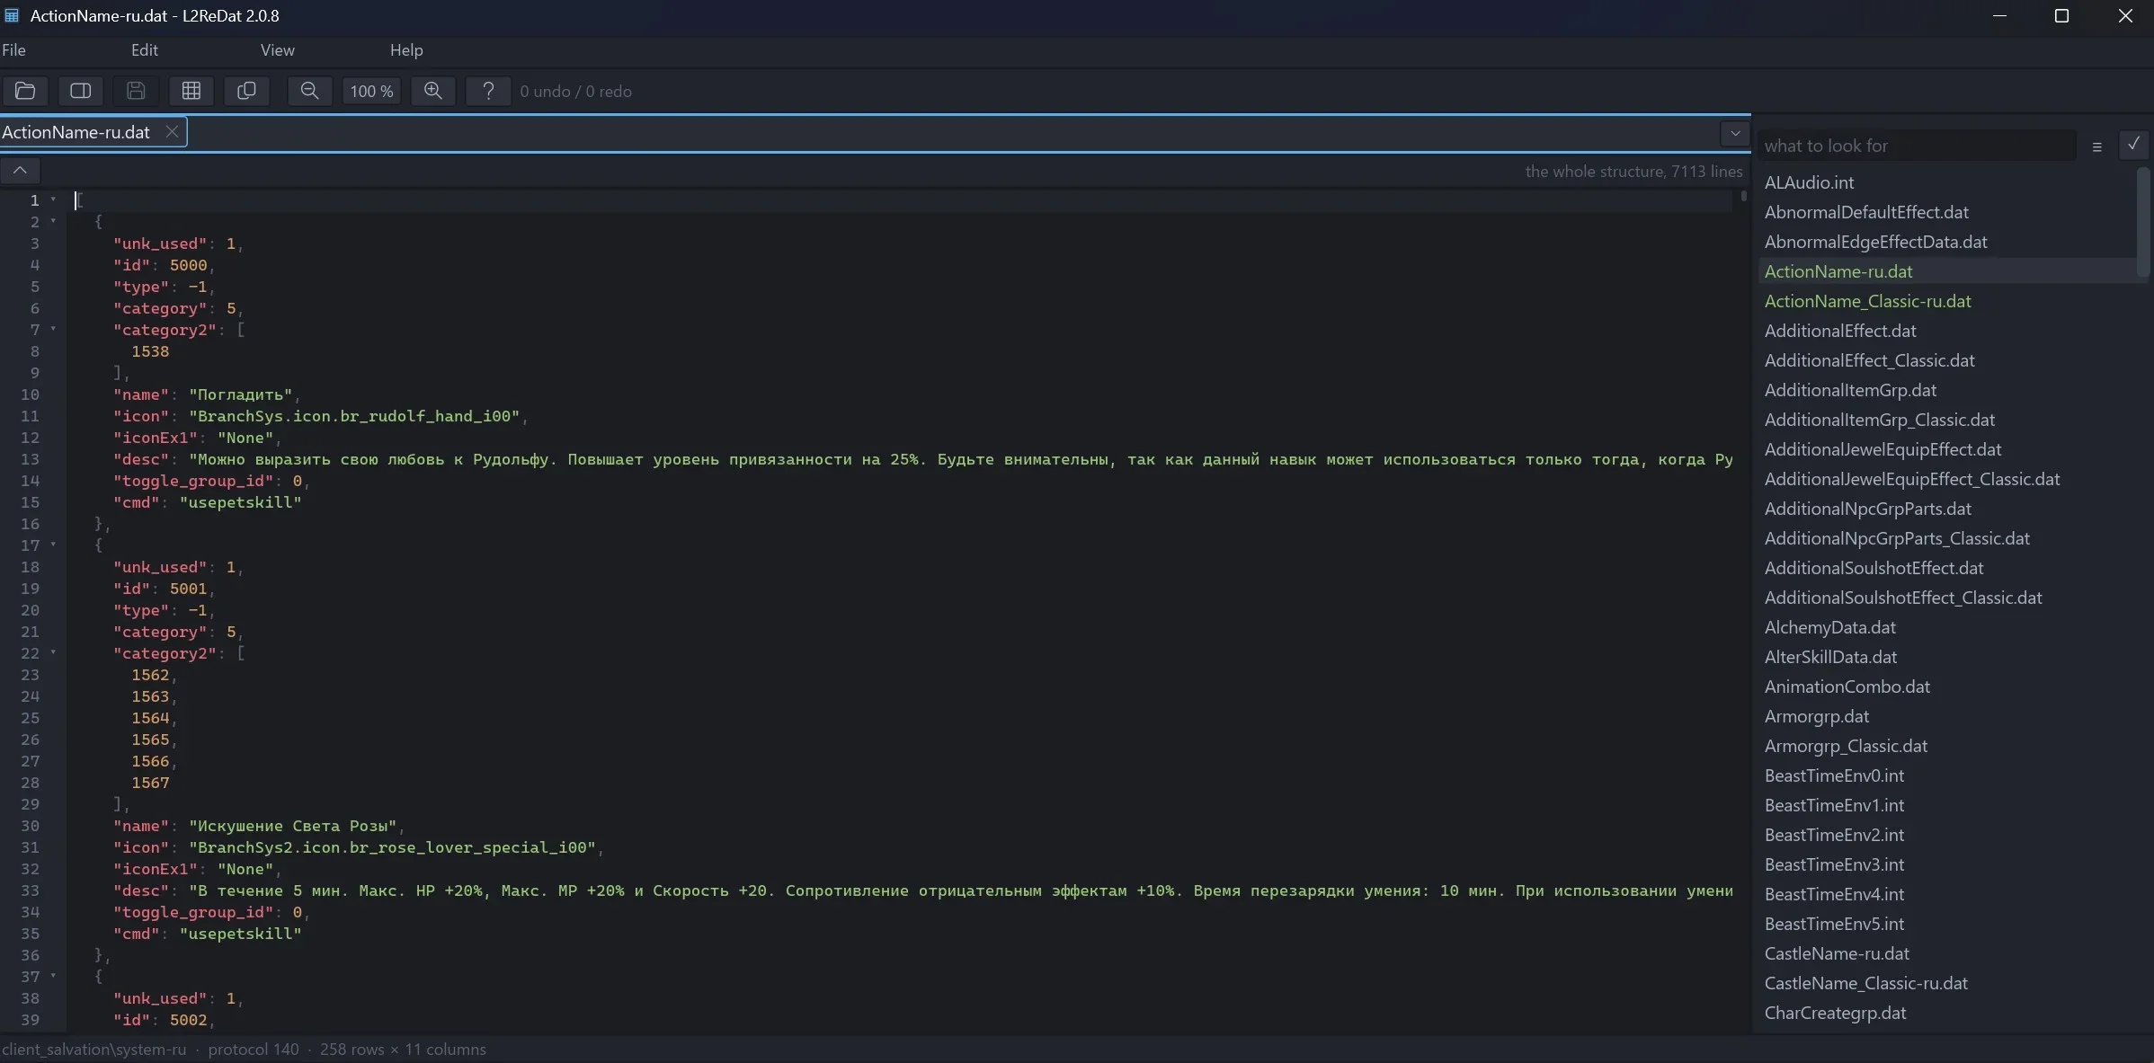Collapse the panel with the up chevron button
The image size is (2154, 1063).
(x=20, y=170)
